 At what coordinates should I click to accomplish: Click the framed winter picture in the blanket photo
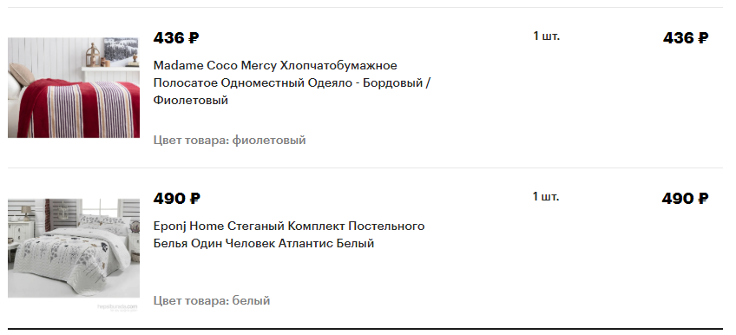(x=121, y=49)
